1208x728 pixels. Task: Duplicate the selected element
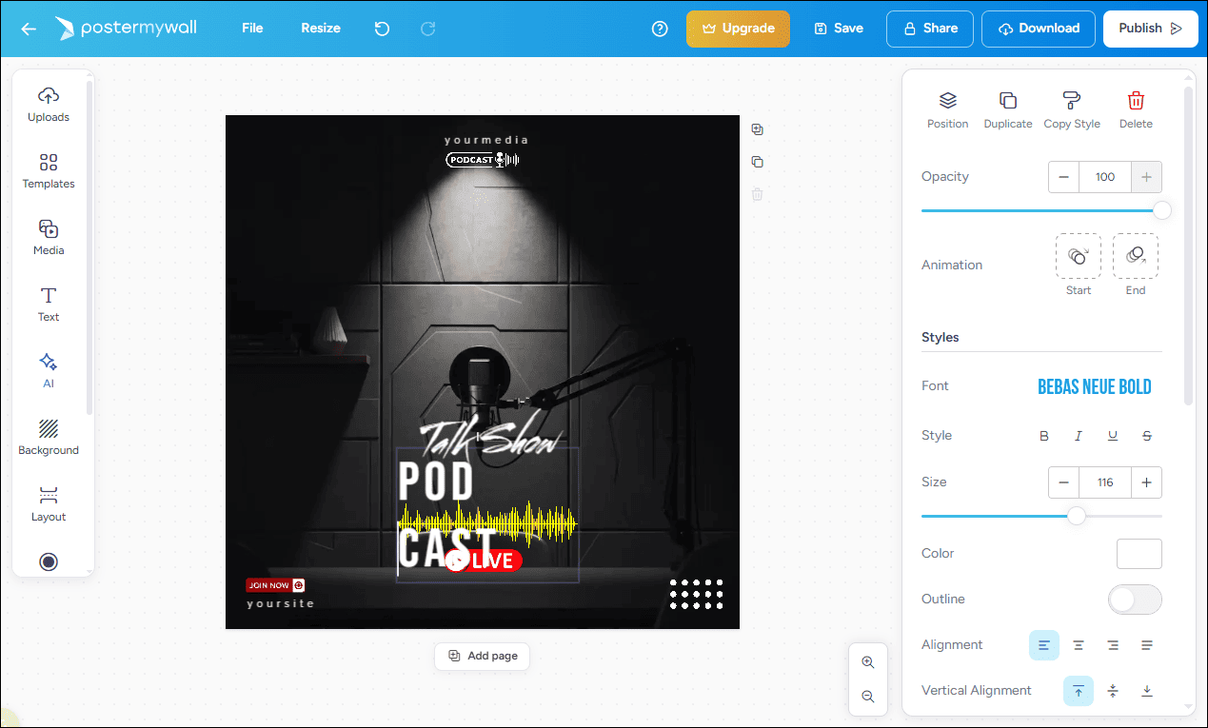click(1007, 108)
